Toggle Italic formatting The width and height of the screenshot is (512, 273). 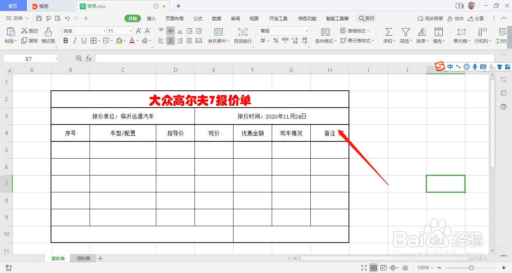tap(75, 40)
